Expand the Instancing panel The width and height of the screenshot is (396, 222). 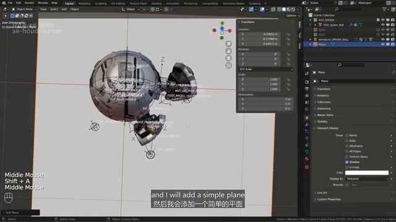(324, 109)
